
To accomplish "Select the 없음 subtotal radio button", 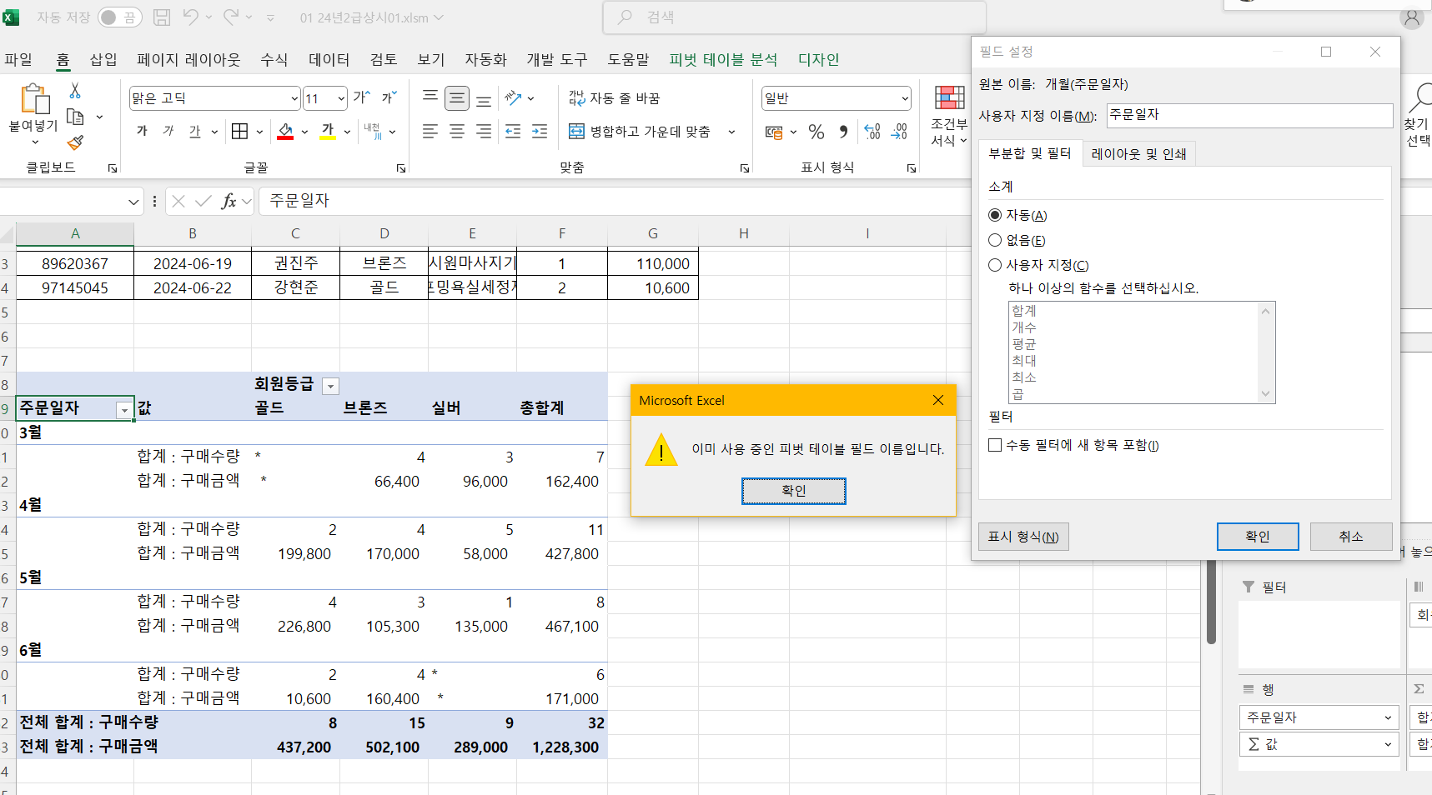I will click(995, 241).
